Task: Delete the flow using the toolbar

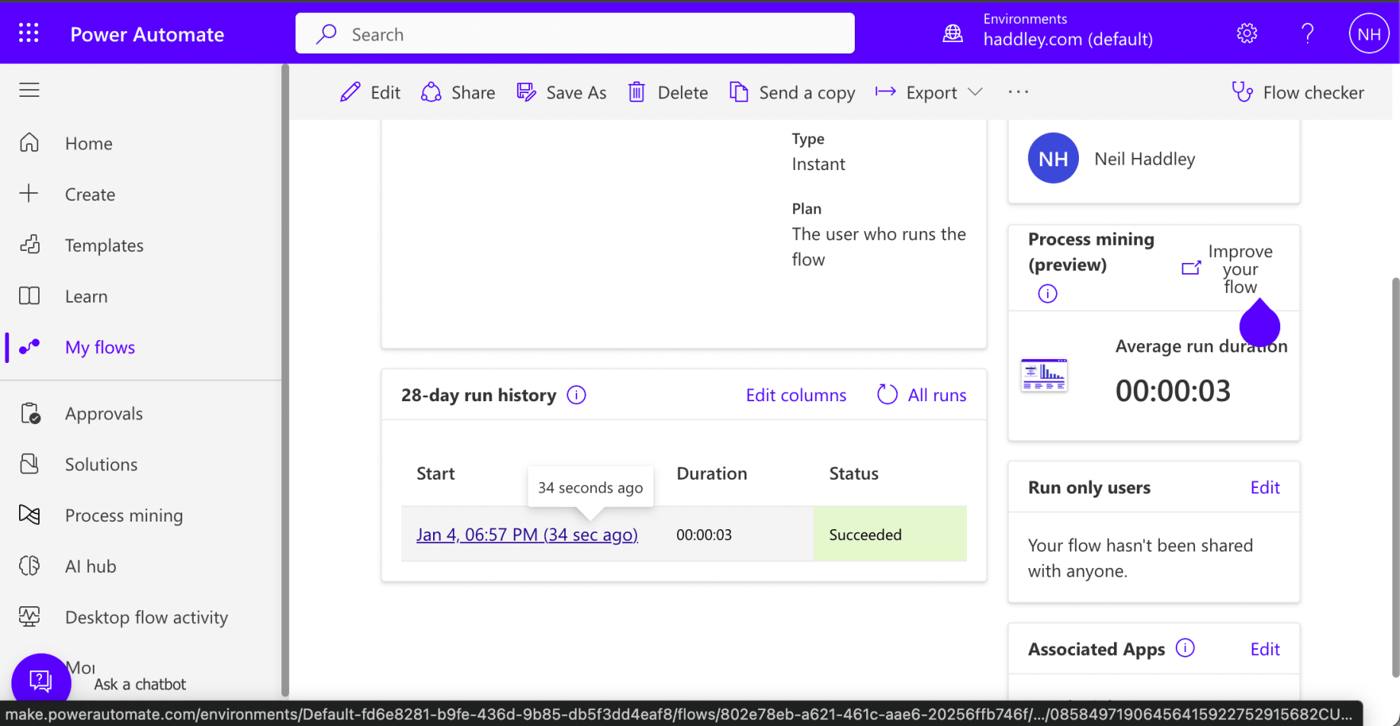Action: [668, 92]
